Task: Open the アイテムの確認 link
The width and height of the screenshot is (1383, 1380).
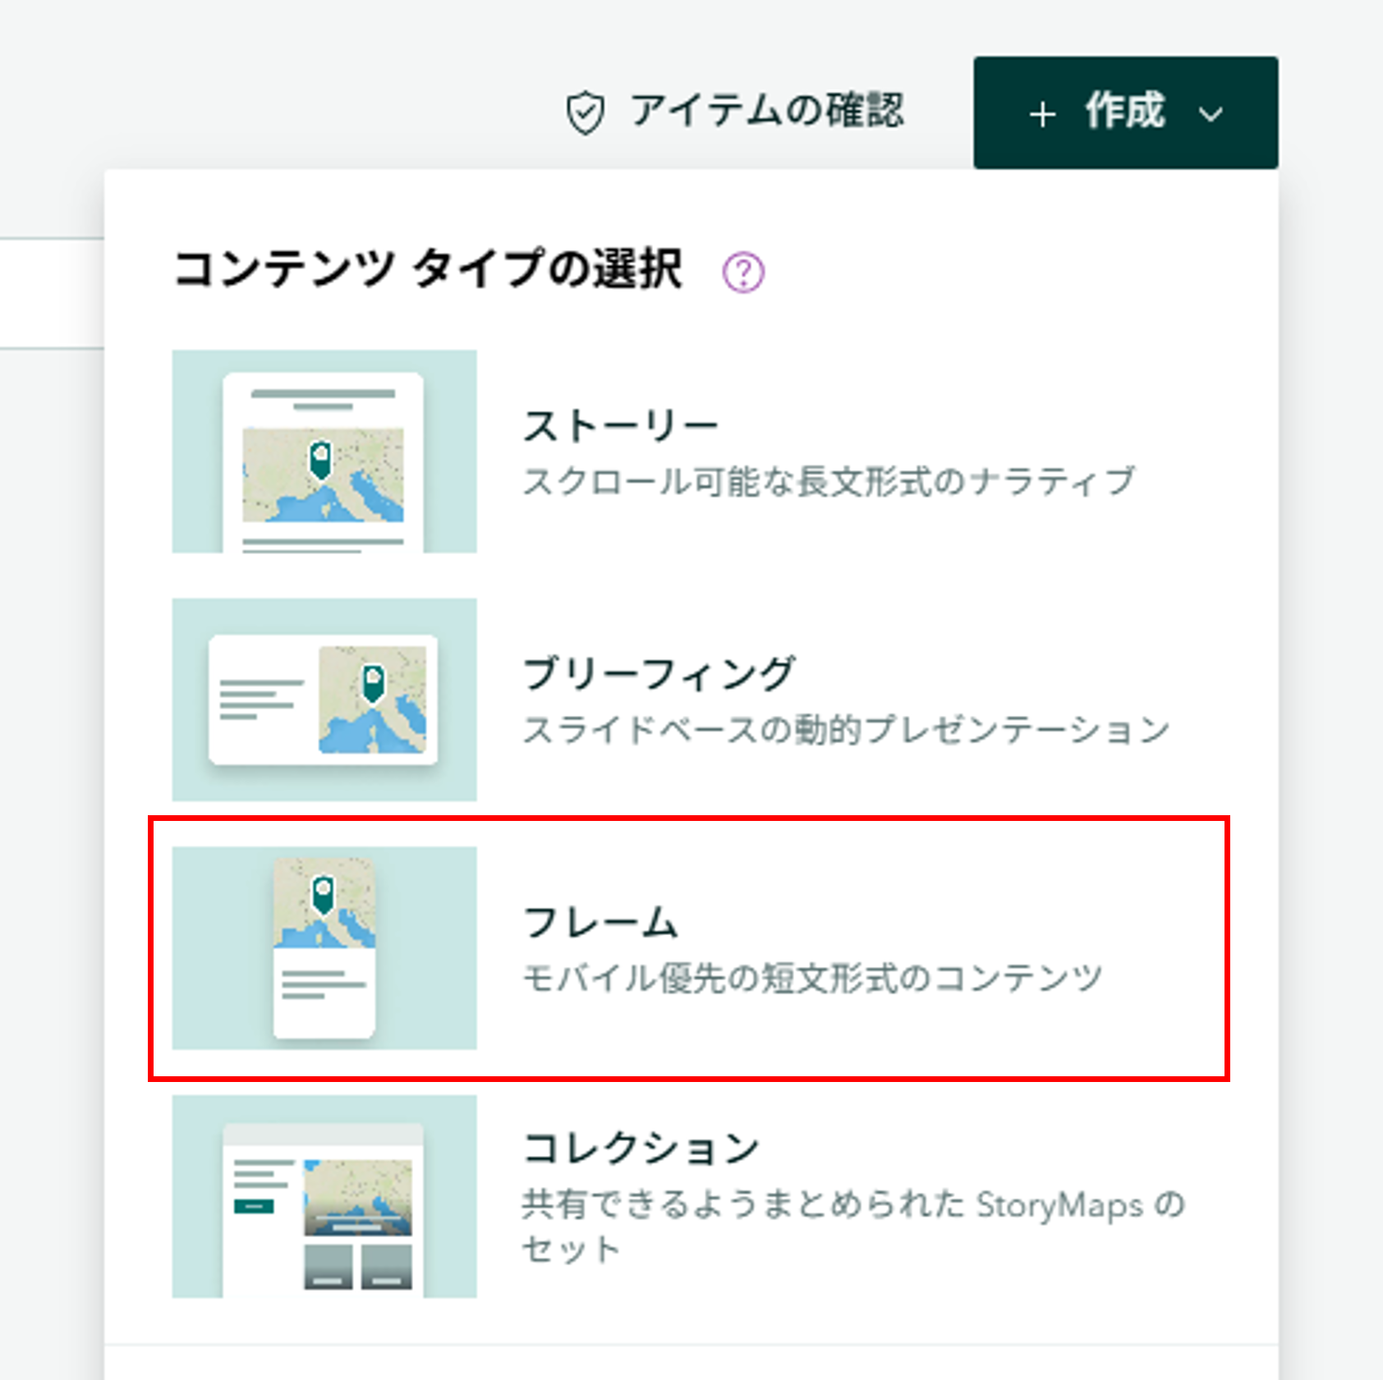Action: (735, 112)
